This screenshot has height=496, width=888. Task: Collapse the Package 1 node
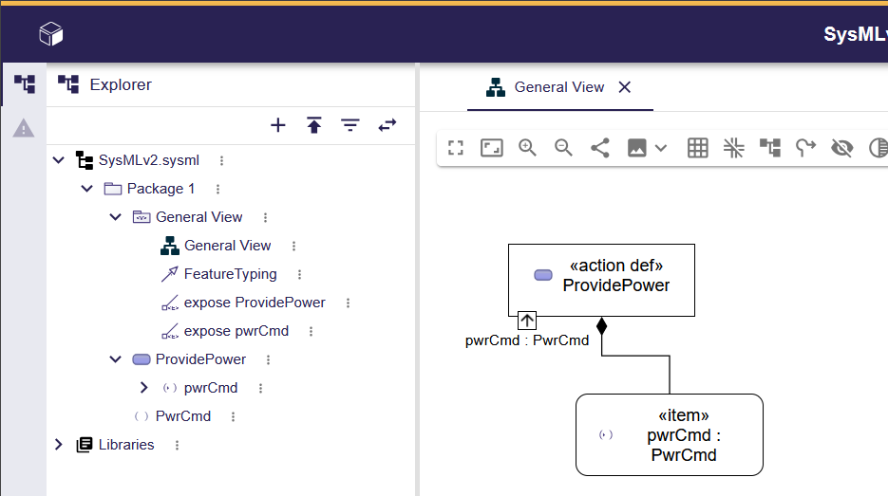tap(87, 189)
